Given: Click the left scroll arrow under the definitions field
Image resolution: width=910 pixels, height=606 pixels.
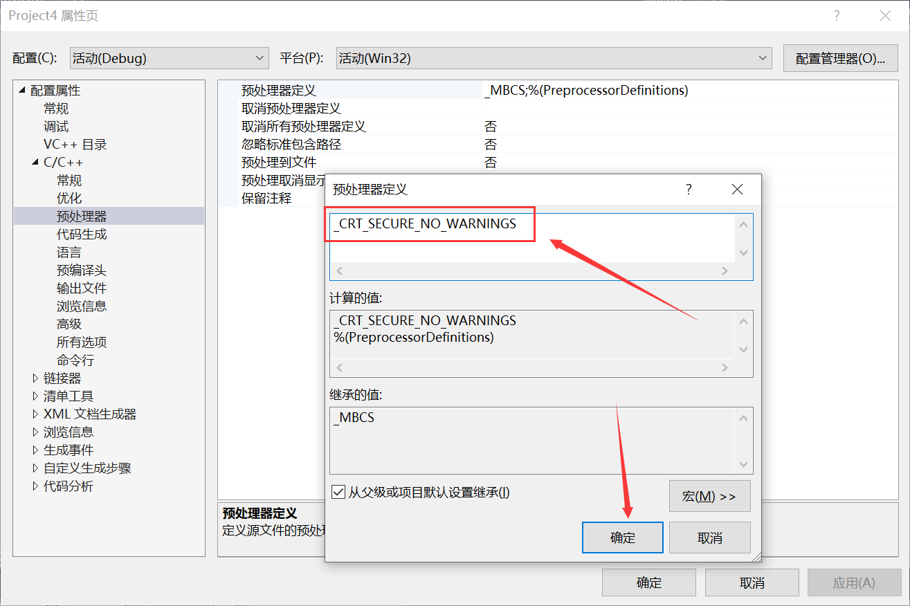Looking at the screenshot, I should pyautogui.click(x=339, y=271).
